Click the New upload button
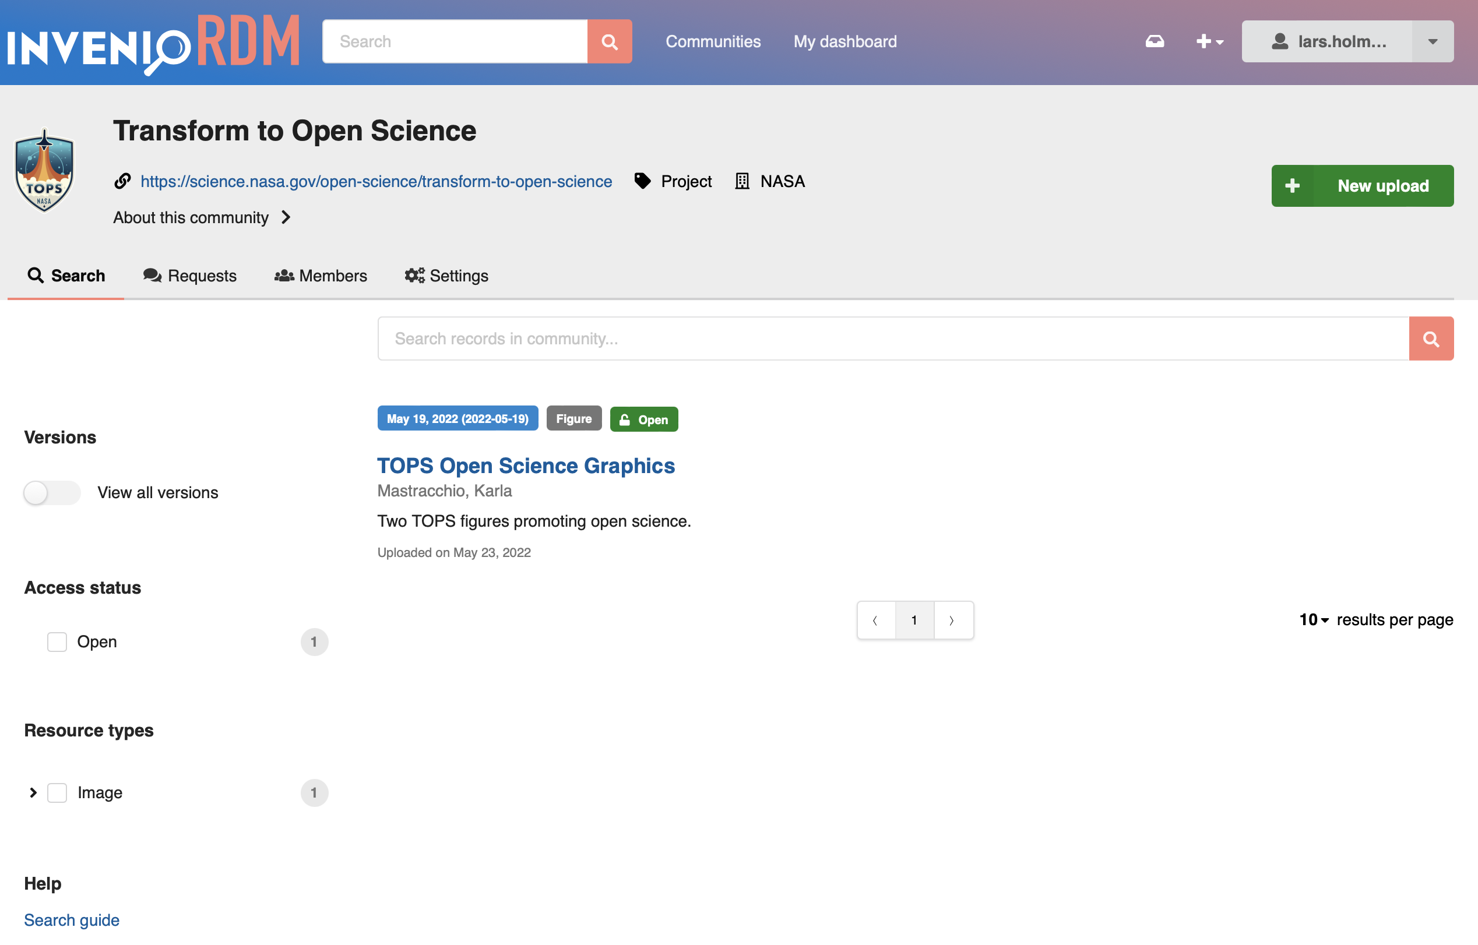 pyautogui.click(x=1362, y=186)
